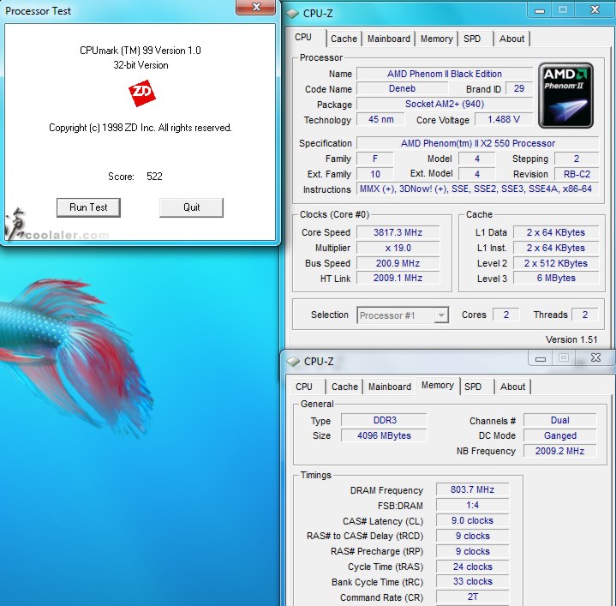Click the '33 clocks' tRC value

click(472, 582)
